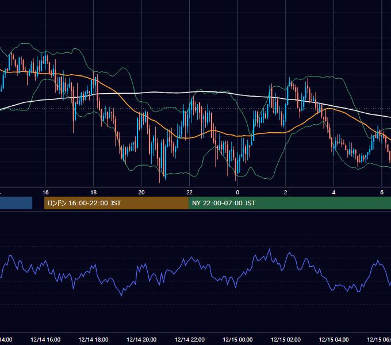
Task: Click the 12/14 20:00 date label
Action: click(141, 340)
